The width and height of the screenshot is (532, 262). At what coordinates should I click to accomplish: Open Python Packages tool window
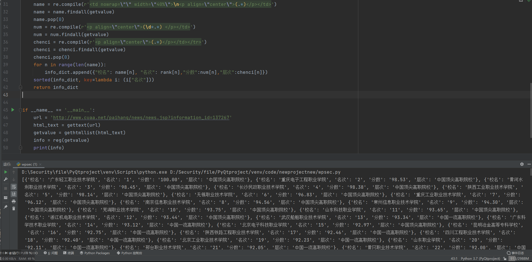coord(95,253)
